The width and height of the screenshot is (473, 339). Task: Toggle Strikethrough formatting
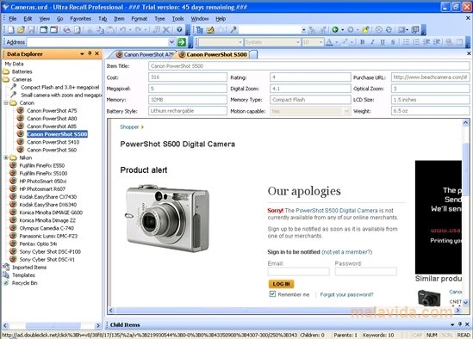(x=393, y=42)
